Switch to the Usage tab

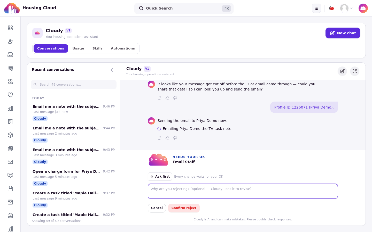point(78,48)
